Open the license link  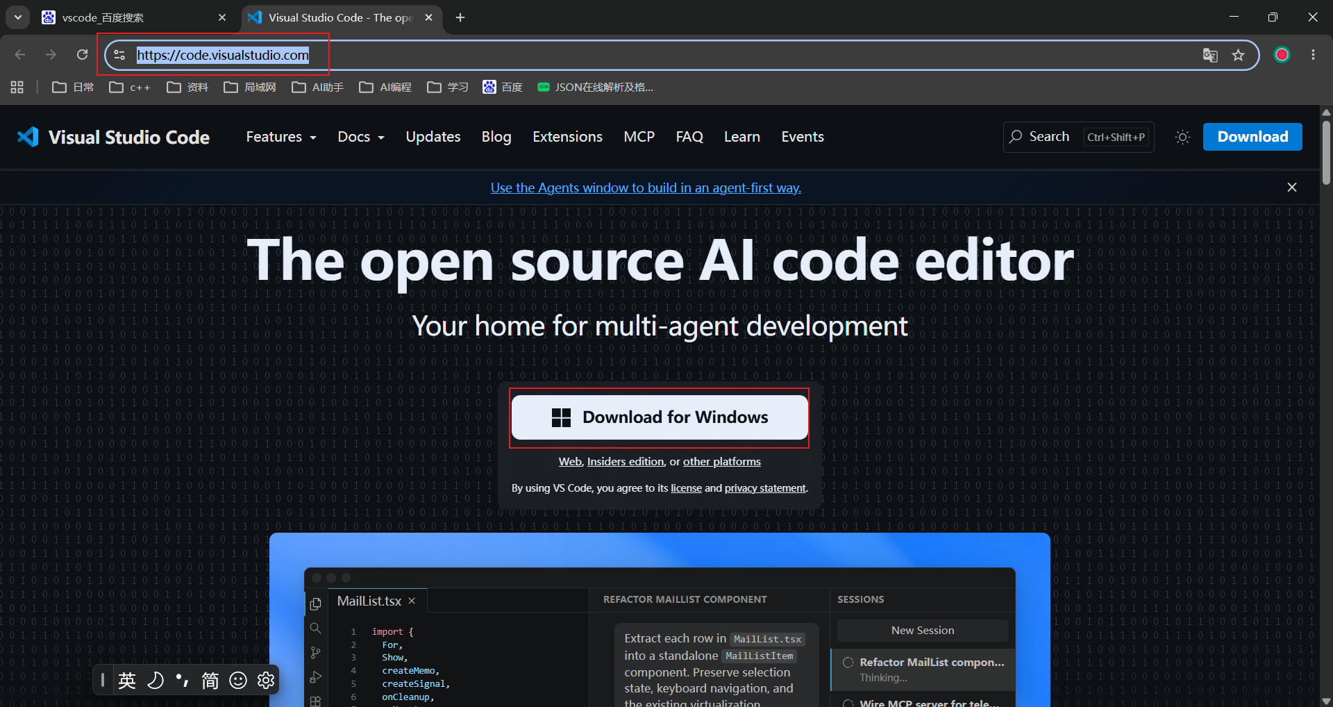pos(686,488)
